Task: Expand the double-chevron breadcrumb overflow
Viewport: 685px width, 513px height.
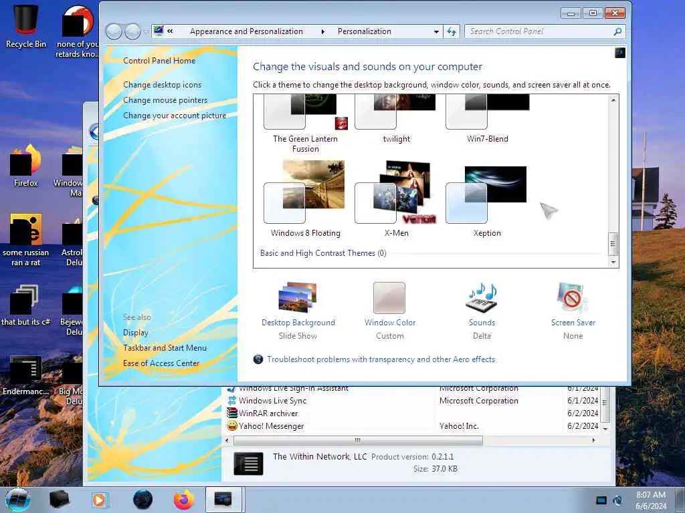Action: [x=170, y=31]
